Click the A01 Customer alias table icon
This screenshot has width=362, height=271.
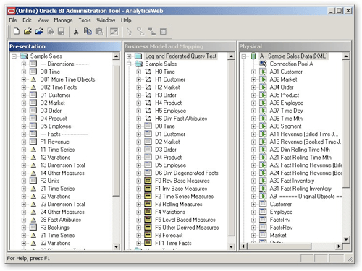[263, 72]
